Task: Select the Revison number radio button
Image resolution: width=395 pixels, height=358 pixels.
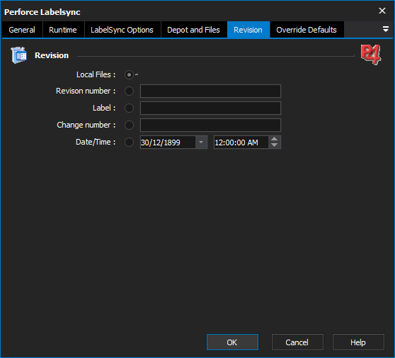Action: pyautogui.click(x=129, y=91)
